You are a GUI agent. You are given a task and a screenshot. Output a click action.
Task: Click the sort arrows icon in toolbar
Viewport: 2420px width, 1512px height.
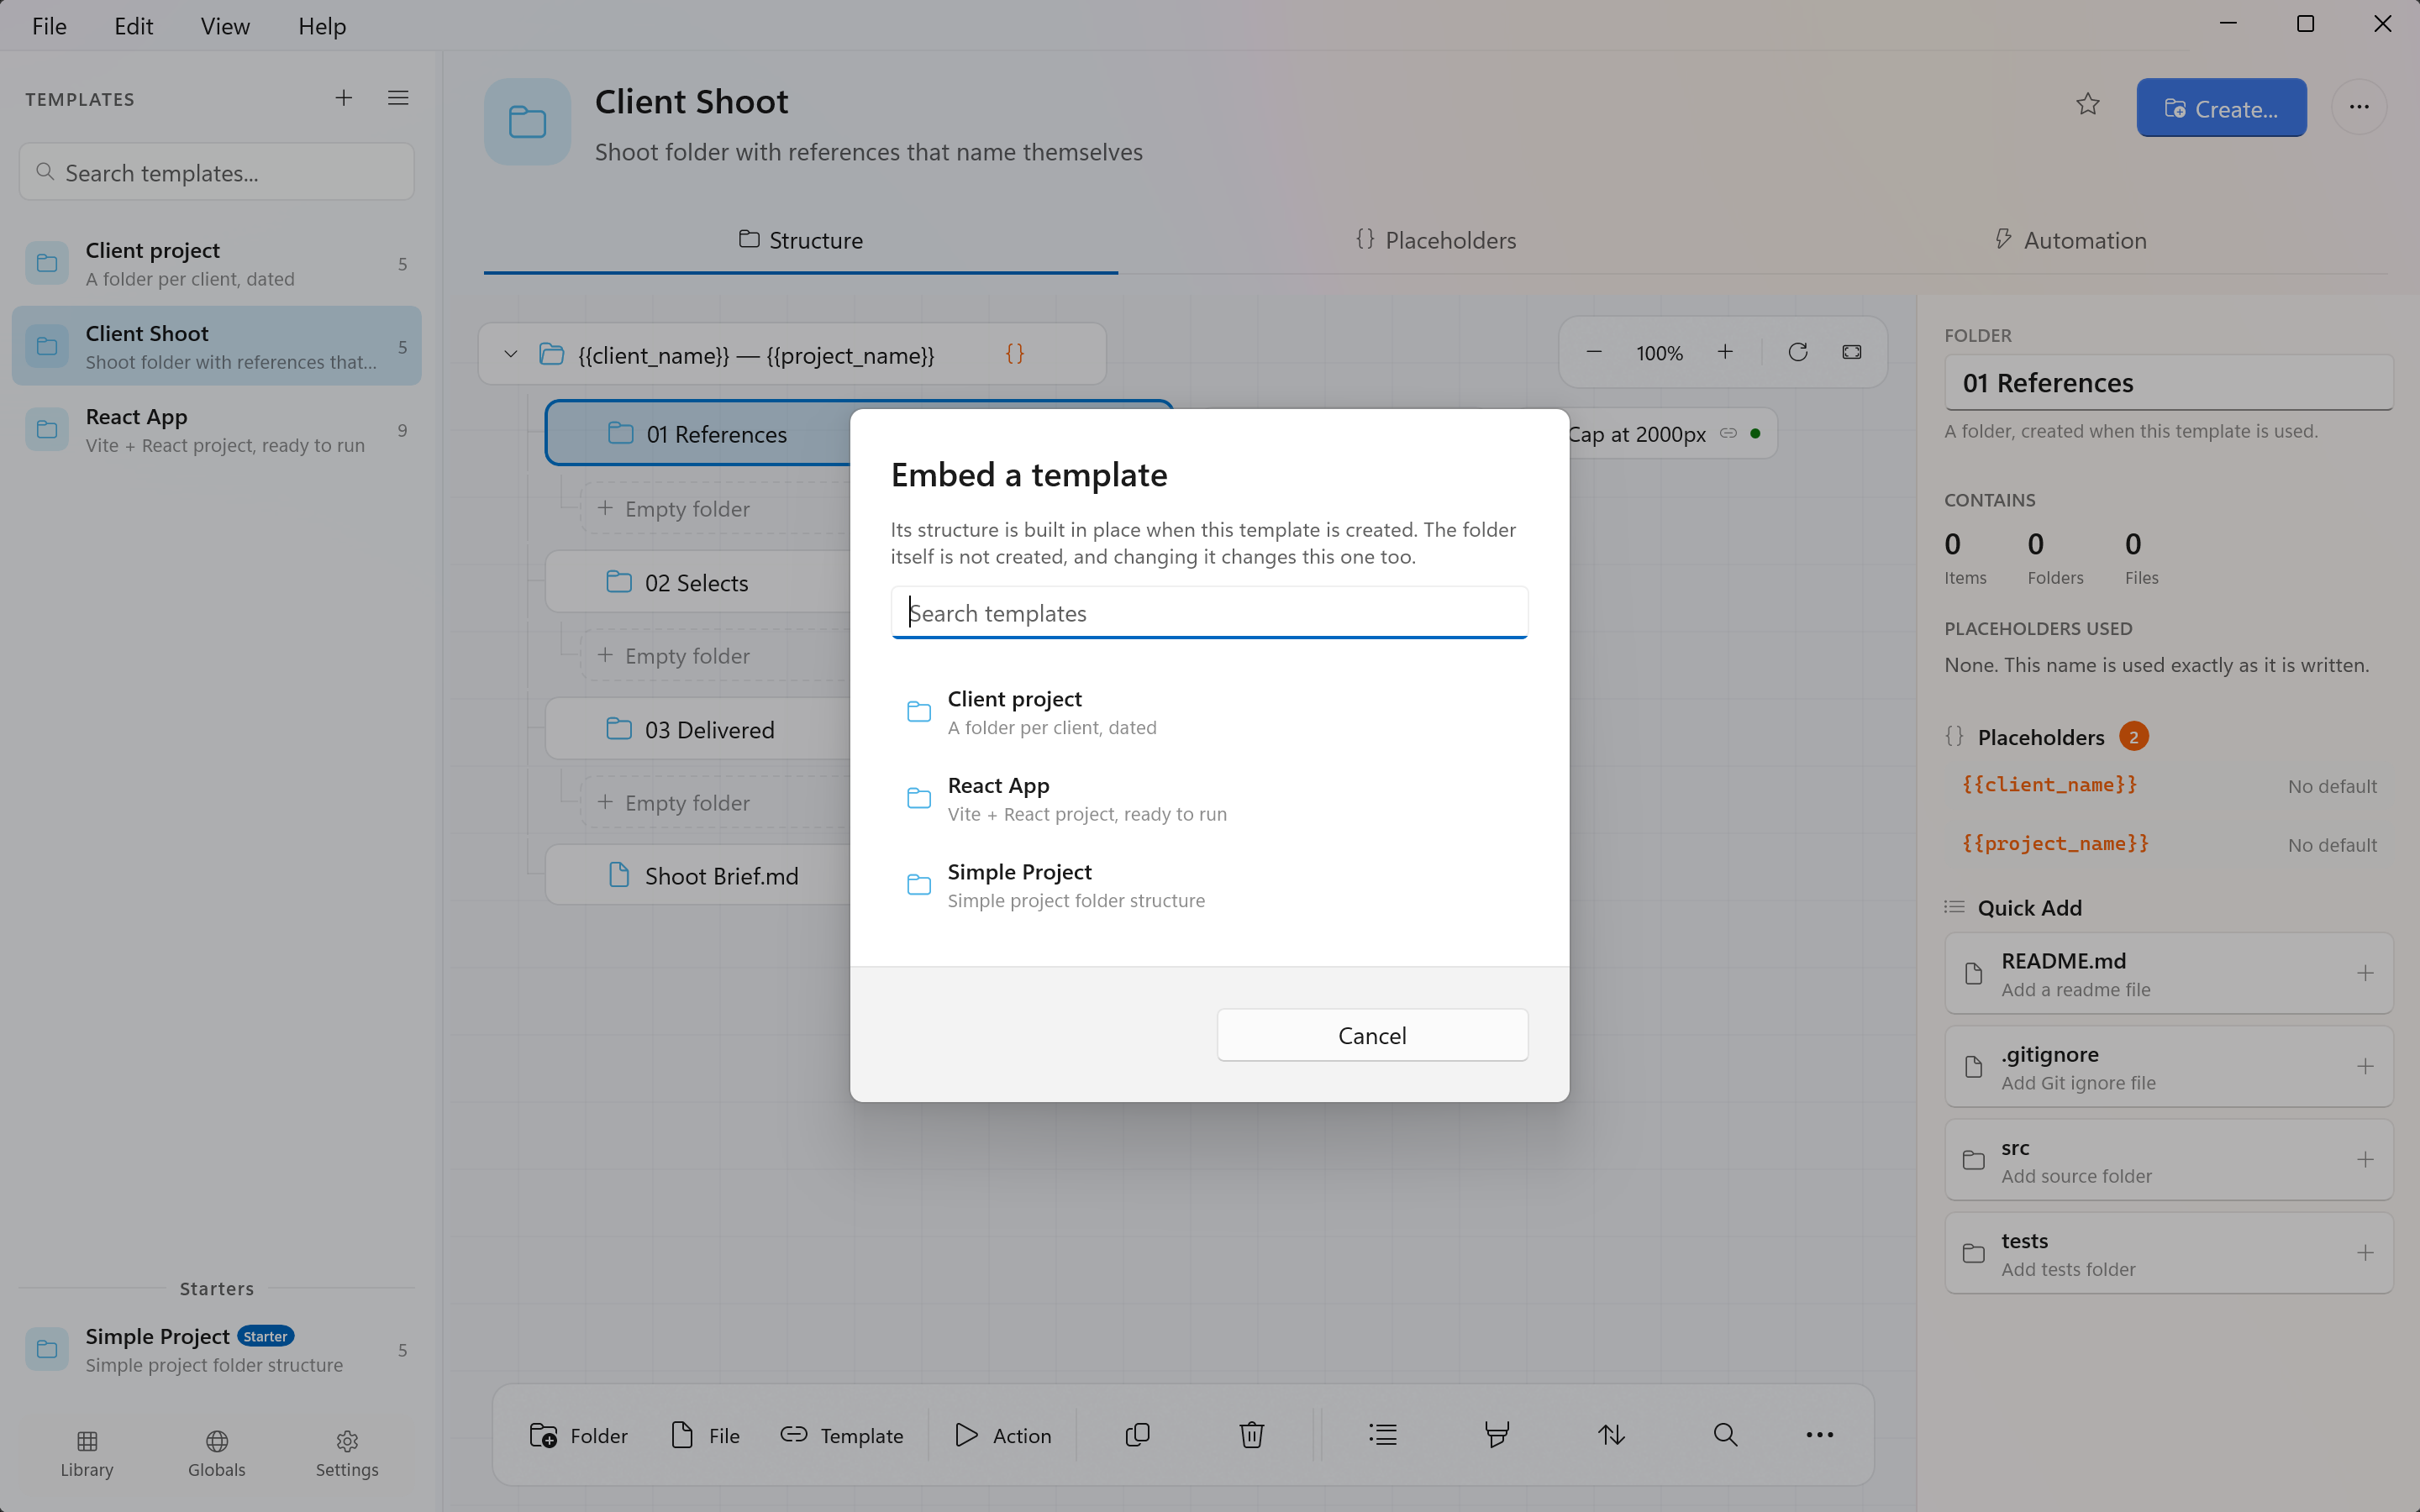pyautogui.click(x=1611, y=1435)
